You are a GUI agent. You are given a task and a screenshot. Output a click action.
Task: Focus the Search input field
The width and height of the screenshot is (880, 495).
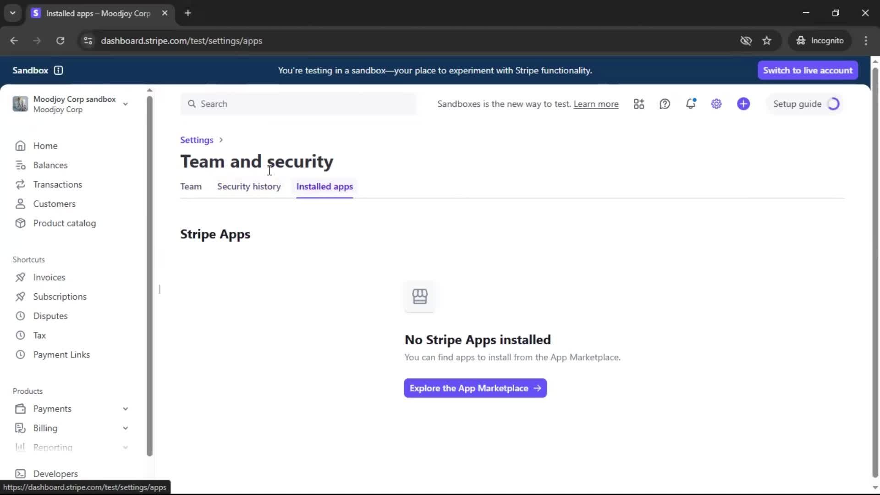(x=298, y=104)
